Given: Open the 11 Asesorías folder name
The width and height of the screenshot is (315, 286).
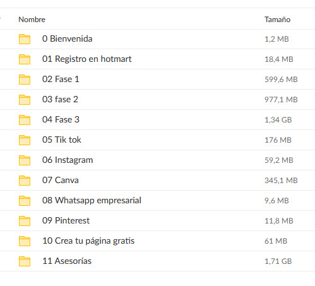Looking at the screenshot, I should tap(67, 261).
